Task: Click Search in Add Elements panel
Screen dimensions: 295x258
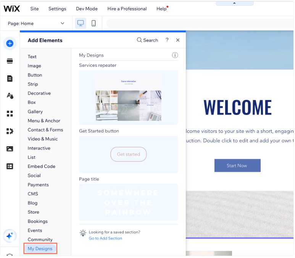Action: (x=147, y=40)
